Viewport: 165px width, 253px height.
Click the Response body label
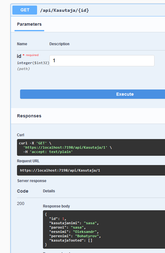(56, 206)
